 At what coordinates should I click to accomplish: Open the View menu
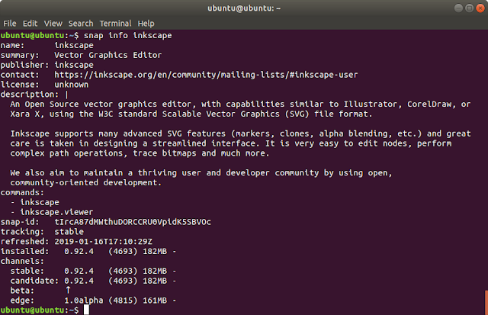pos(53,24)
